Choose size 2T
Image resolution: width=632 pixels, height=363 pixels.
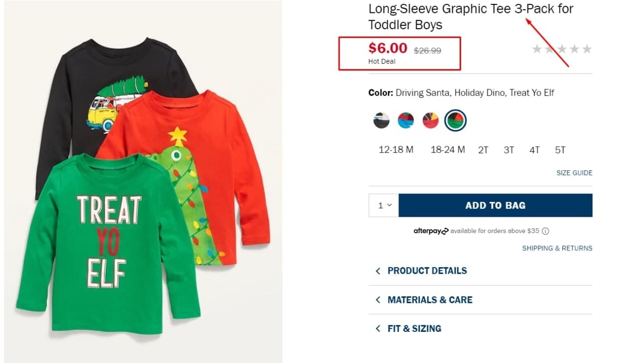[483, 150]
